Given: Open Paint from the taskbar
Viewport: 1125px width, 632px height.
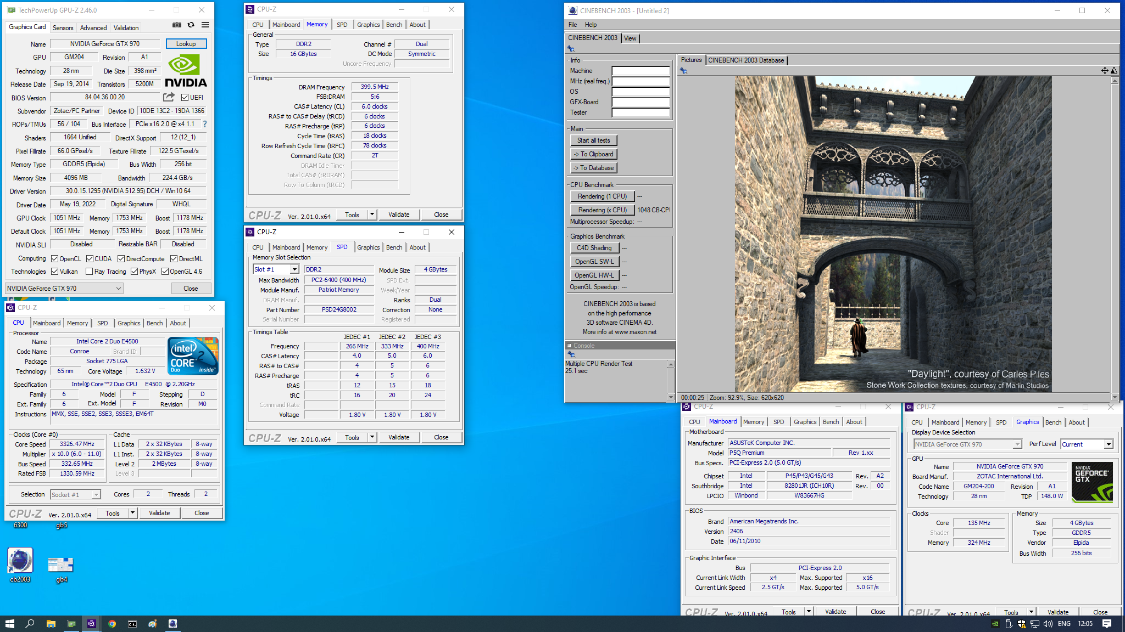Looking at the screenshot, I should tap(153, 624).
